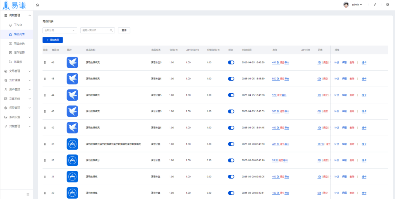Click drag handle icon for product 46
395x199 pixels.
(x=45, y=62)
